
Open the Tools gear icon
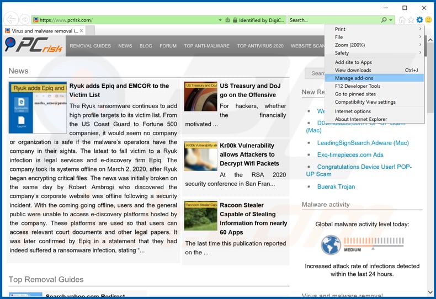click(x=419, y=20)
